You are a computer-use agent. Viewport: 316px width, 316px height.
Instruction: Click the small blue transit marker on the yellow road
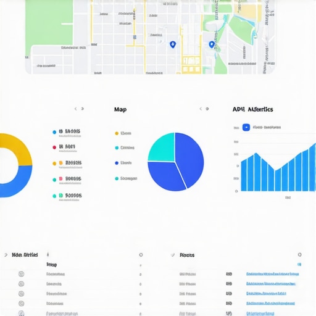point(135,37)
